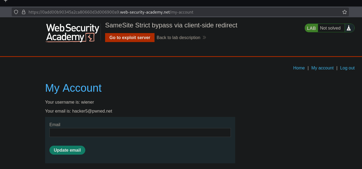Open the My account nav link
Viewport: 362px width, 169px height.
(322, 68)
